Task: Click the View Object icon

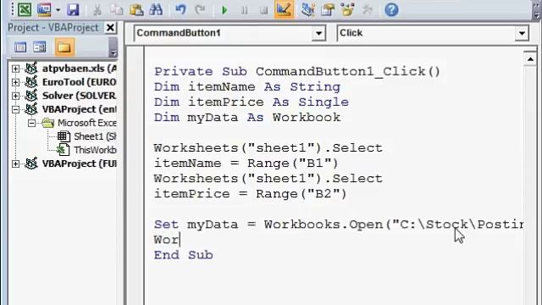Action: point(40,47)
